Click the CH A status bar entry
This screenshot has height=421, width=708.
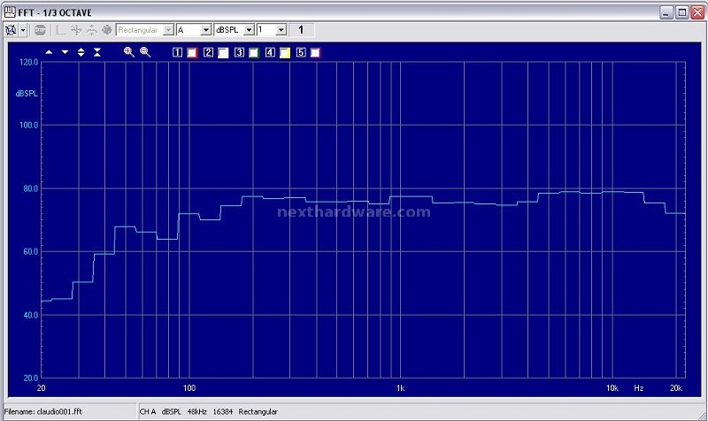click(x=148, y=411)
